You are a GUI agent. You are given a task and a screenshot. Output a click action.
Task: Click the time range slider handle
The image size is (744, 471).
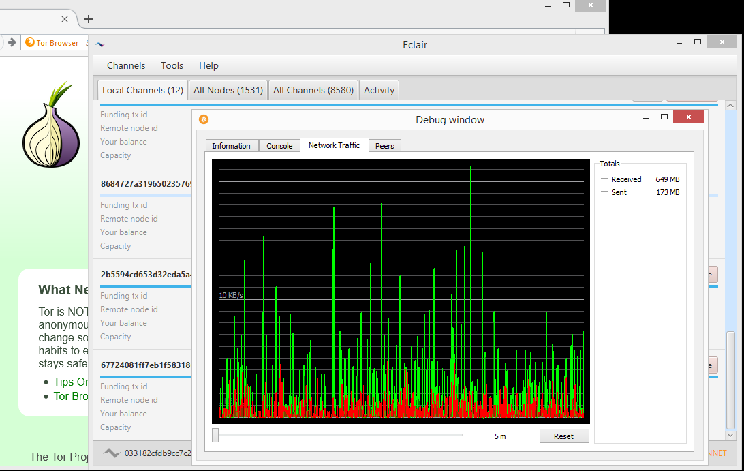pos(215,435)
